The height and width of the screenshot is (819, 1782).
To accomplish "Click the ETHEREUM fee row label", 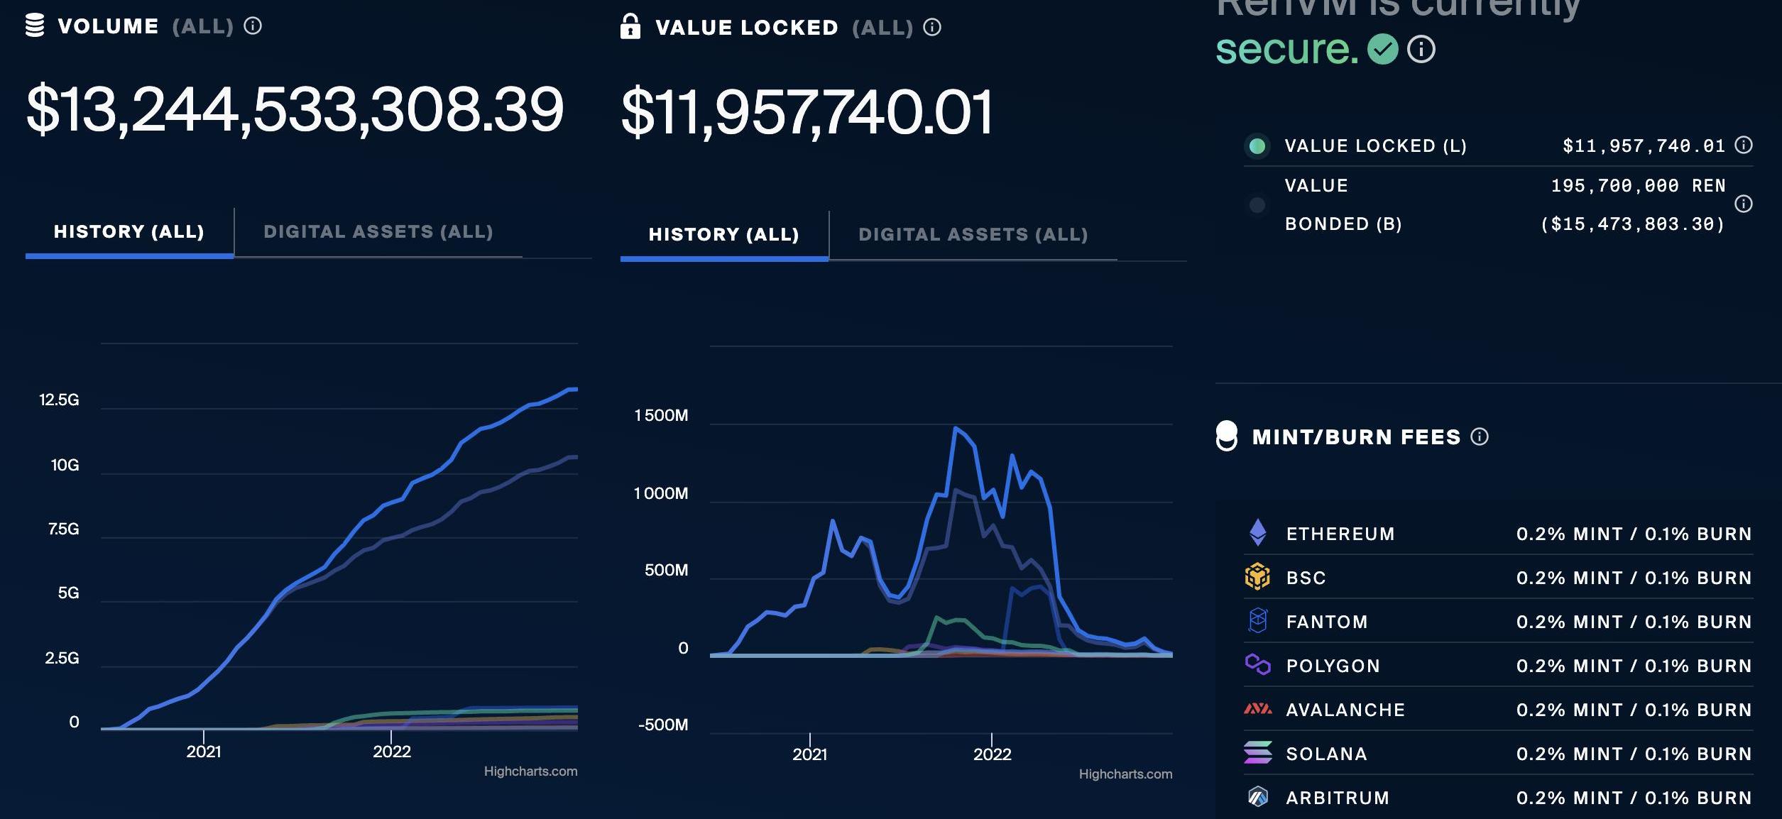I will click(x=1340, y=534).
